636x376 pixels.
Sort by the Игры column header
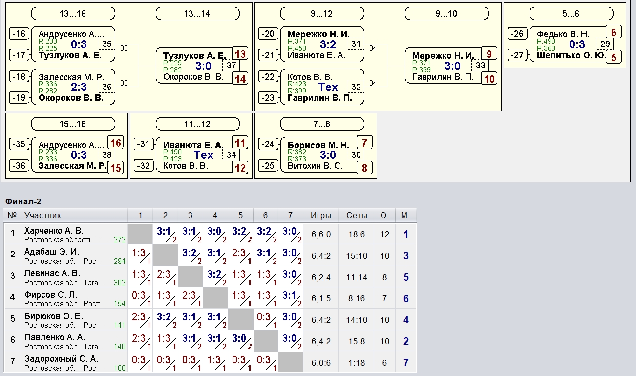pos(320,215)
